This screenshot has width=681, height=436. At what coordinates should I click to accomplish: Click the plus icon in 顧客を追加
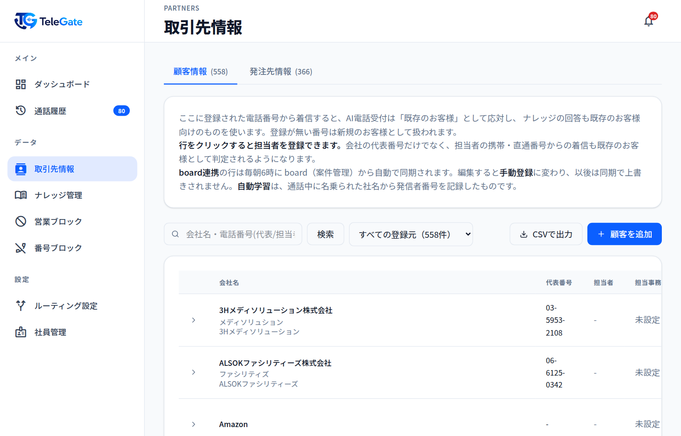click(x=601, y=234)
